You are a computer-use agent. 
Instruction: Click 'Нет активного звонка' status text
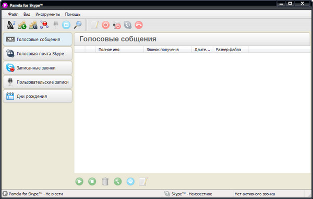click(255, 194)
